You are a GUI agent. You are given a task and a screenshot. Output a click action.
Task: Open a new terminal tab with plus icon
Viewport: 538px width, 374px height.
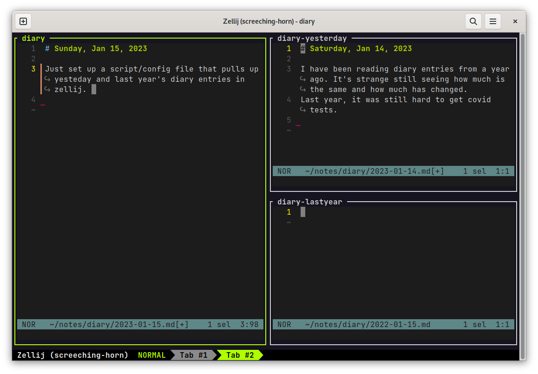(23, 21)
